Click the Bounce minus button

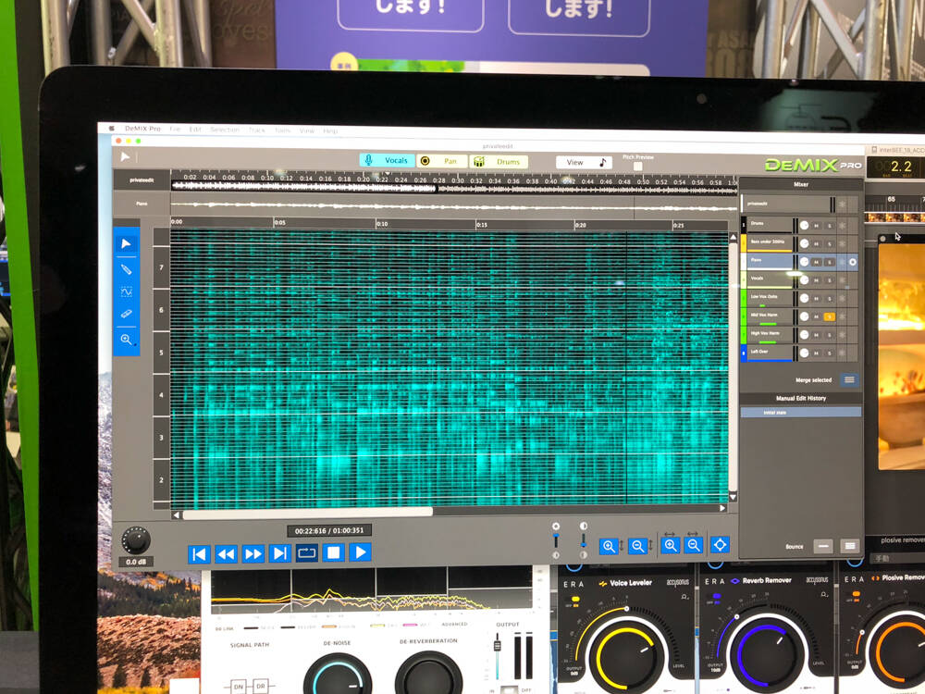(x=823, y=546)
